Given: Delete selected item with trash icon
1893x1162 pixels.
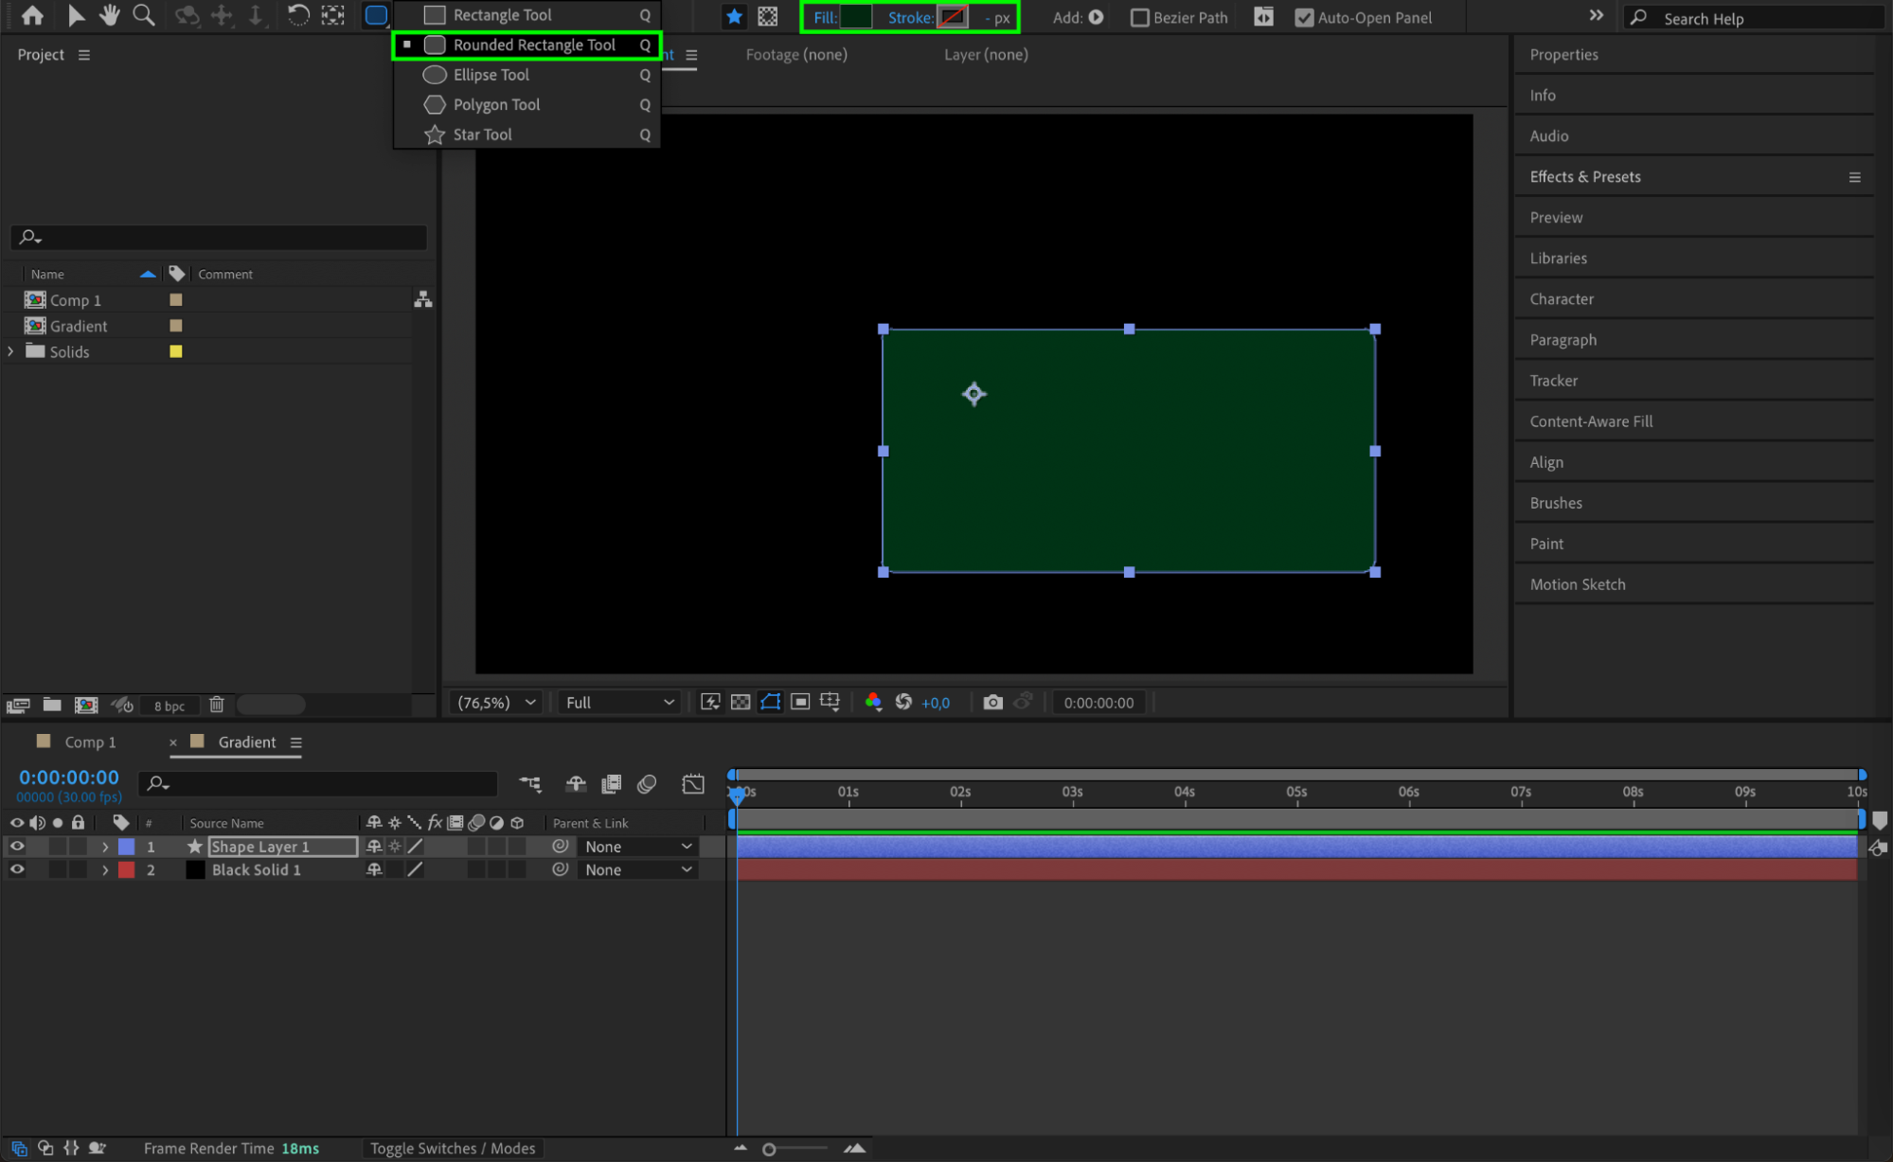Looking at the screenshot, I should pos(217,705).
